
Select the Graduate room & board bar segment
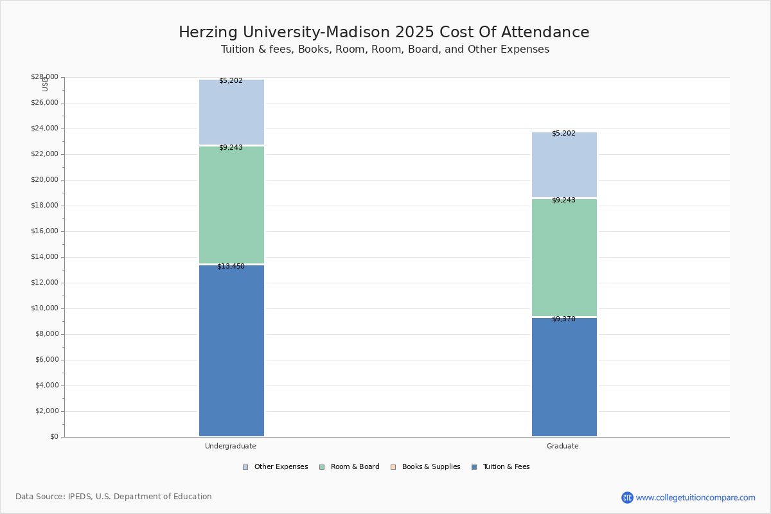pos(564,258)
